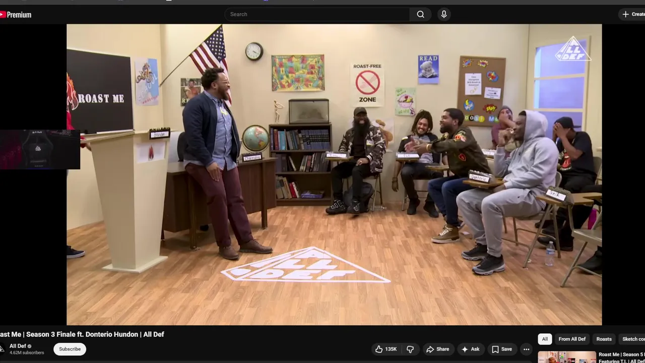
Task: Click the YouTube Premium logo
Action: pos(16,15)
